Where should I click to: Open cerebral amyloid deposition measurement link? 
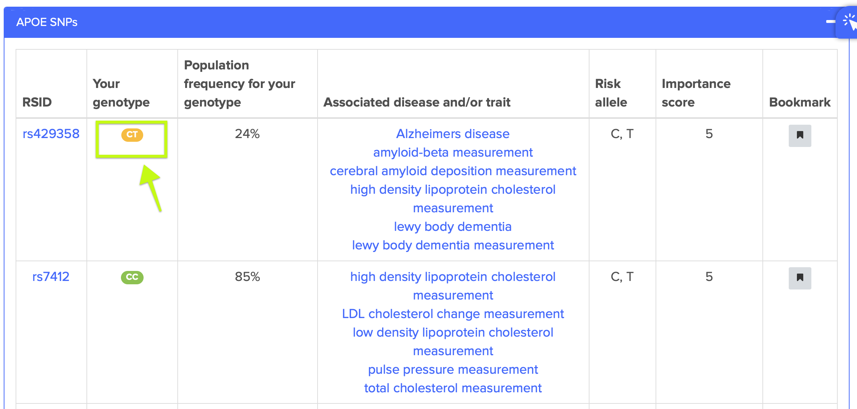[453, 171]
